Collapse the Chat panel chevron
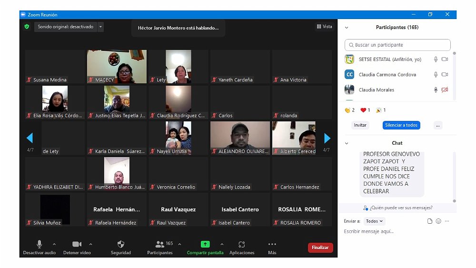This screenshot has height=268, width=476. (347, 143)
